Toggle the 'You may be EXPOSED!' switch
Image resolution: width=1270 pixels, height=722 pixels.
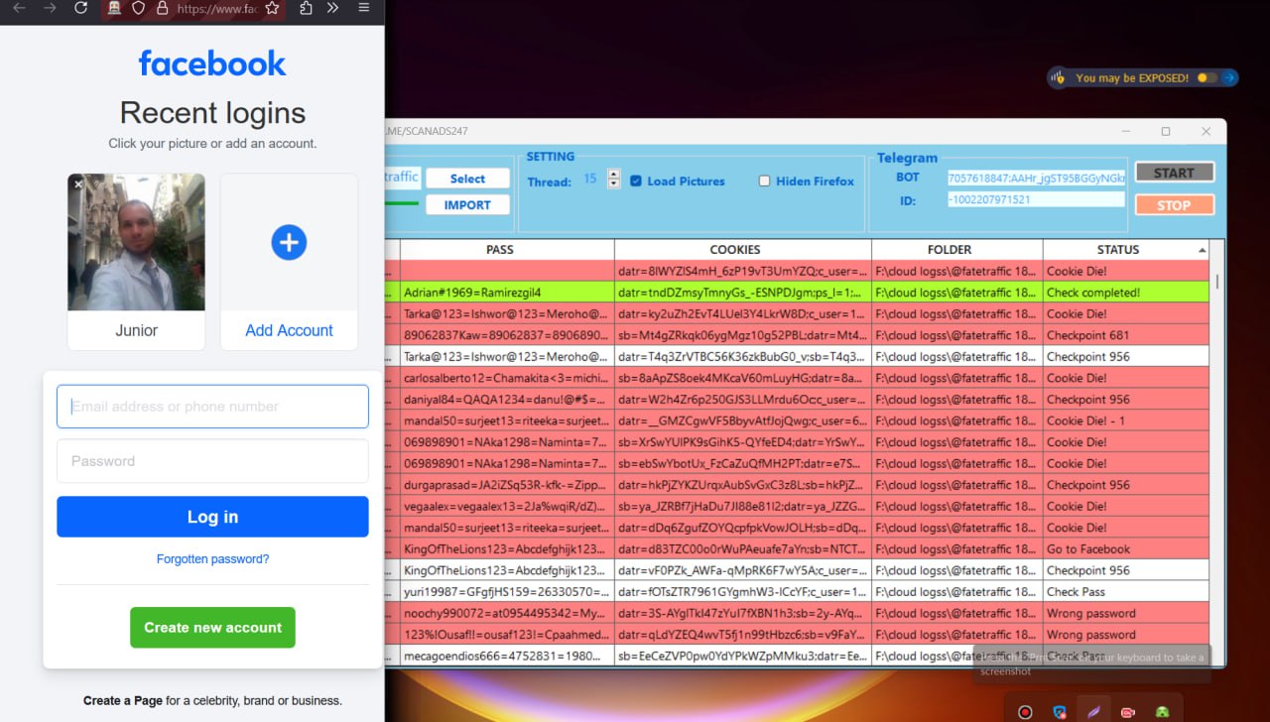pos(1206,77)
